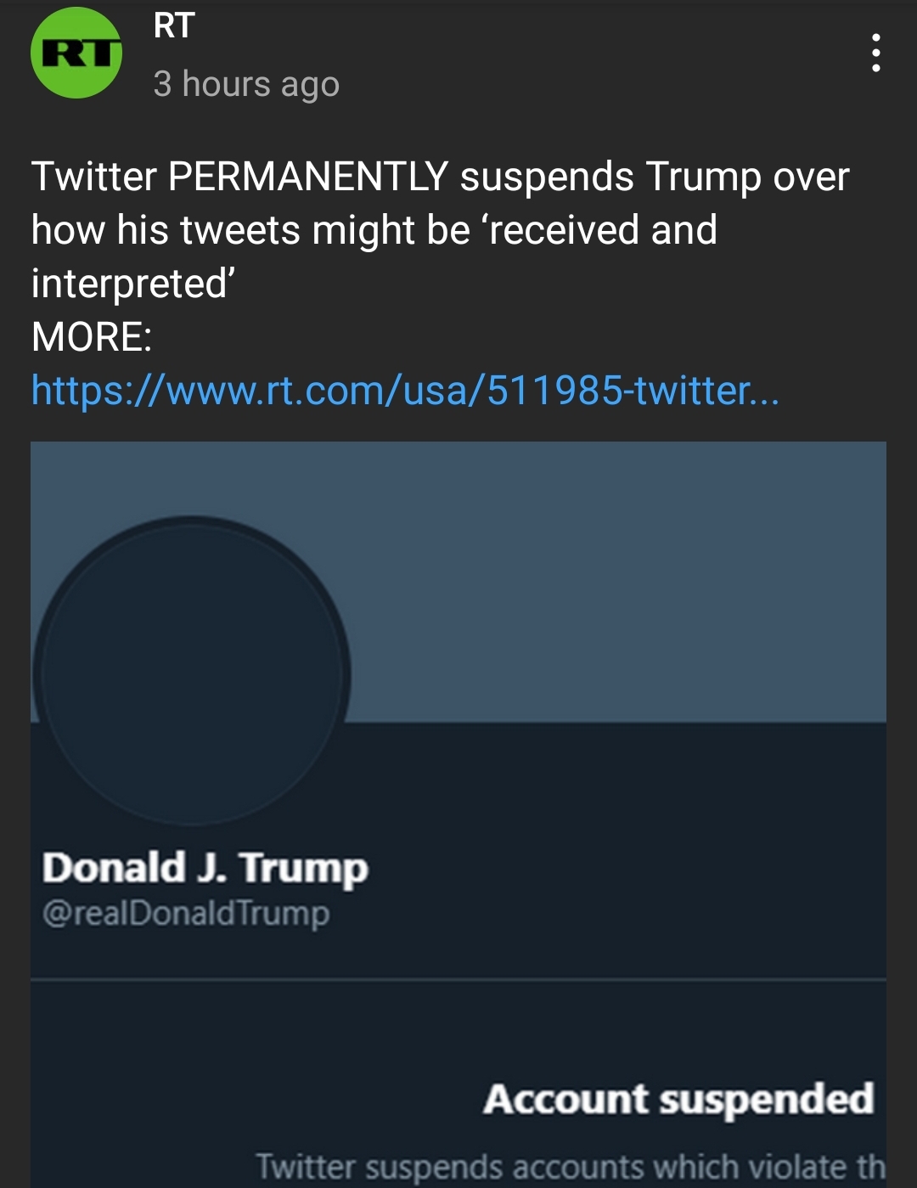The height and width of the screenshot is (1188, 917).
Task: Click 'suspends Trump over' in the headline
Action: (654, 177)
